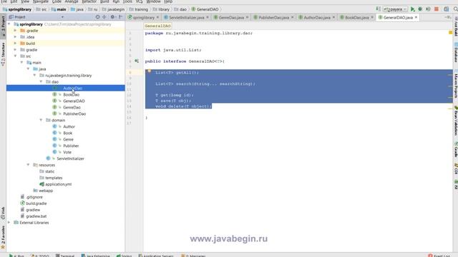This screenshot has height=257, width=458.
Task: Collapse the resources folder
Action: click(x=28, y=165)
